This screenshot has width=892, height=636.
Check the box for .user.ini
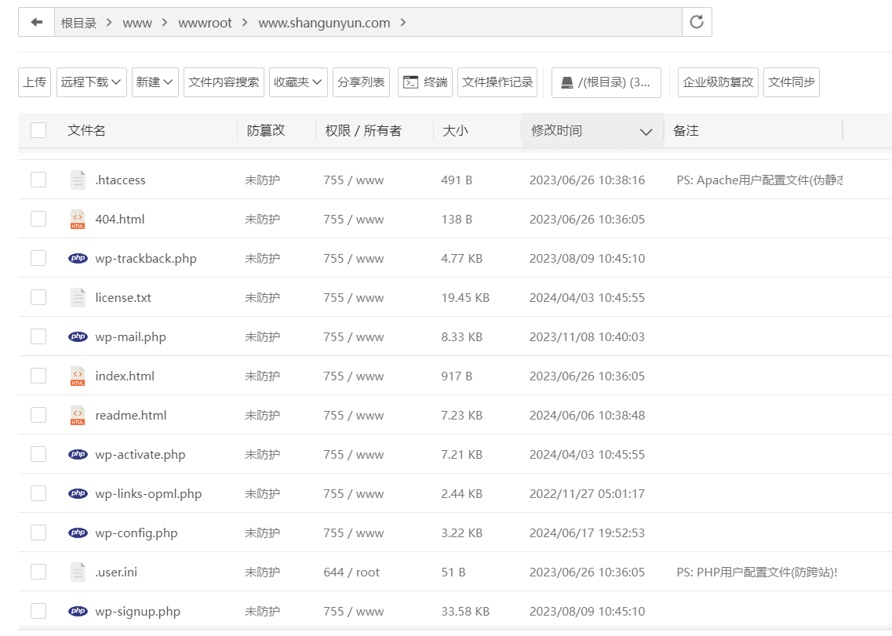tap(38, 572)
